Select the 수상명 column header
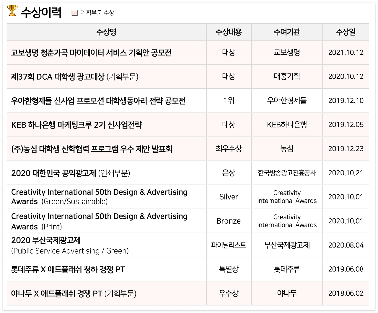Screen dimensions: 378x313 [x=106, y=32]
